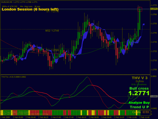Click the '2 Feb 09:00' time label

tap(94, 117)
